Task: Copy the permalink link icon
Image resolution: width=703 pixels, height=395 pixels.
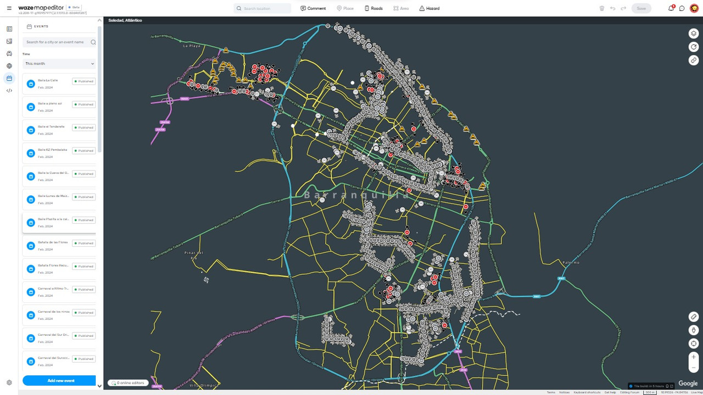Action: click(x=694, y=60)
